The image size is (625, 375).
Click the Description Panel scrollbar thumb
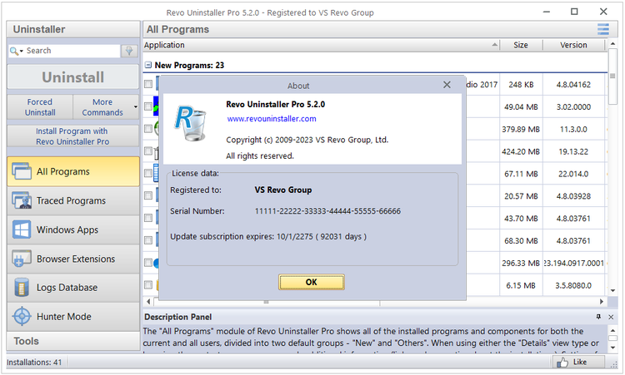(612, 338)
